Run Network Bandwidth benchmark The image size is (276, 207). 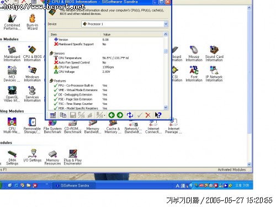click(x=133, y=127)
